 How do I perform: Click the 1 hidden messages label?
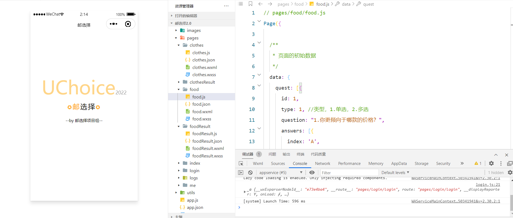click(496, 172)
